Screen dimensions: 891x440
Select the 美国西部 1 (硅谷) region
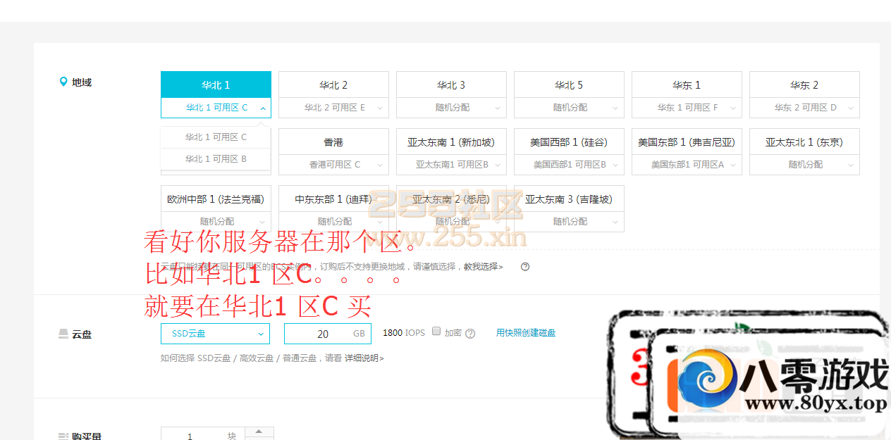[569, 142]
